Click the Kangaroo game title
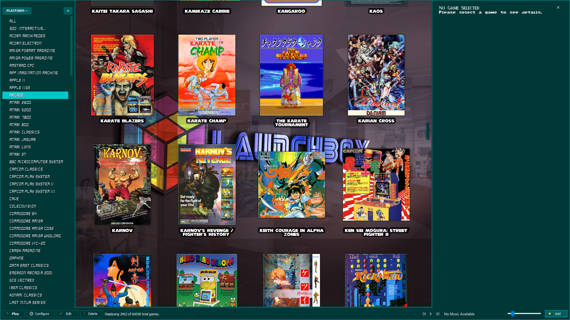Screen dimensions: 570x320 point(292,11)
